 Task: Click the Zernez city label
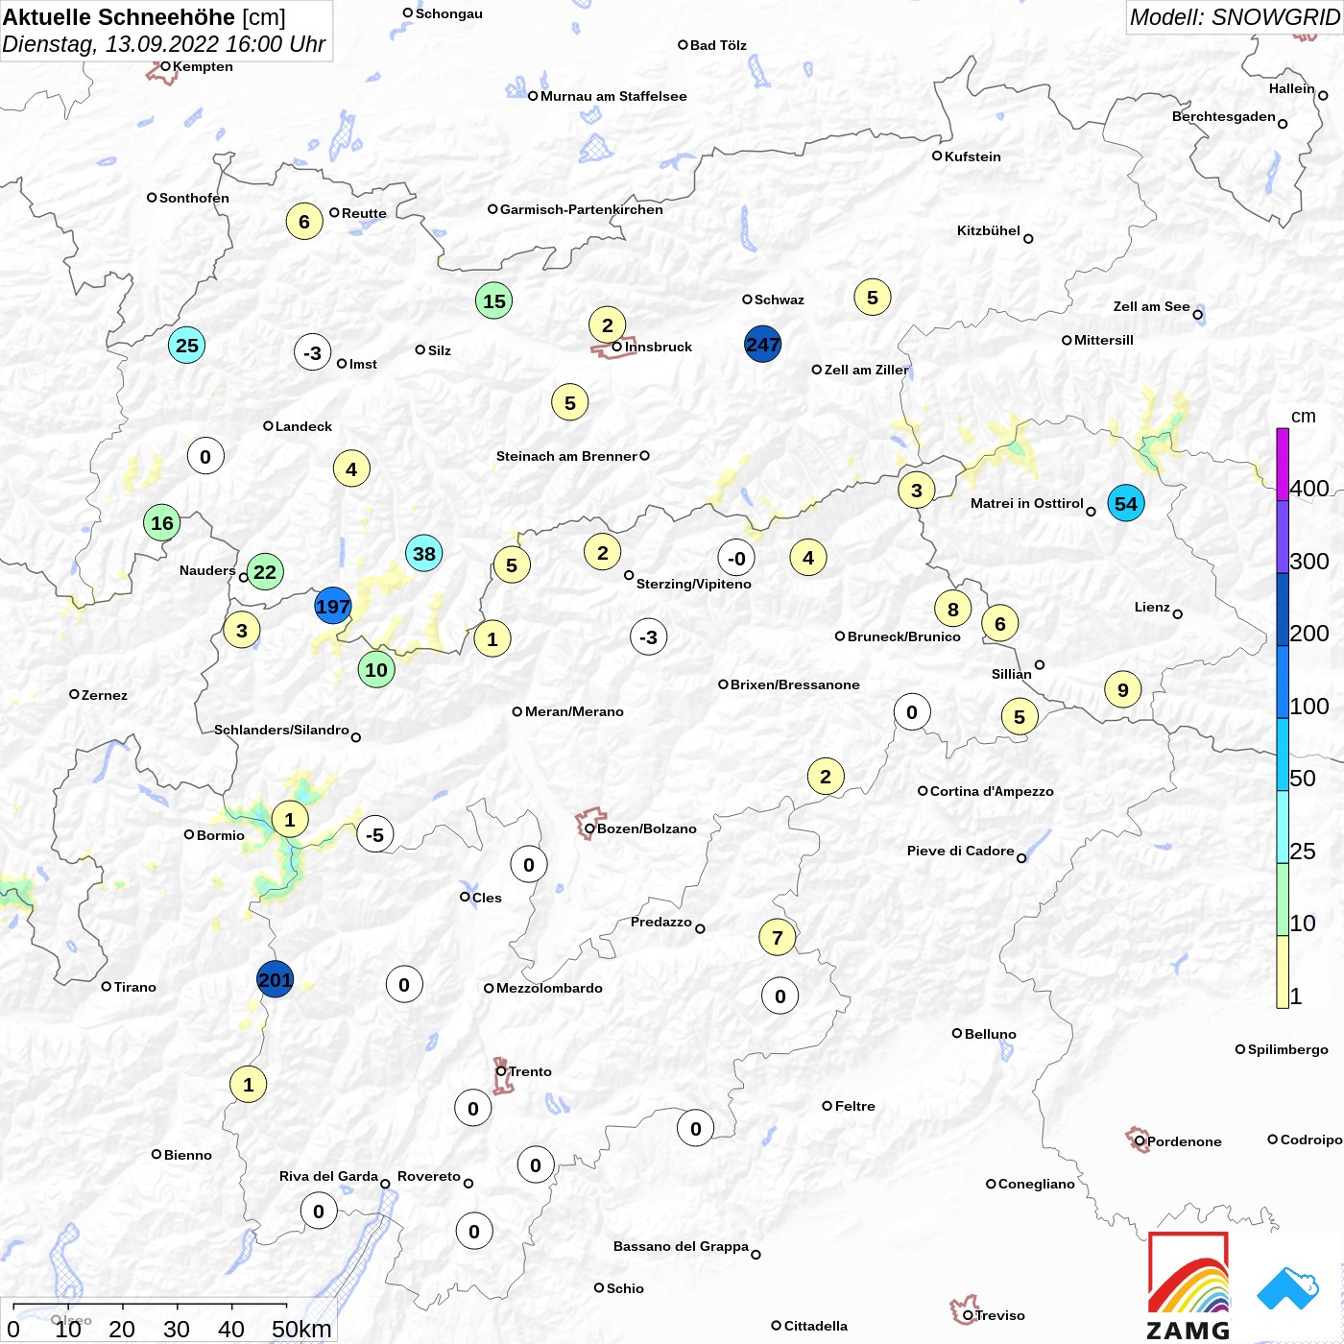(105, 695)
